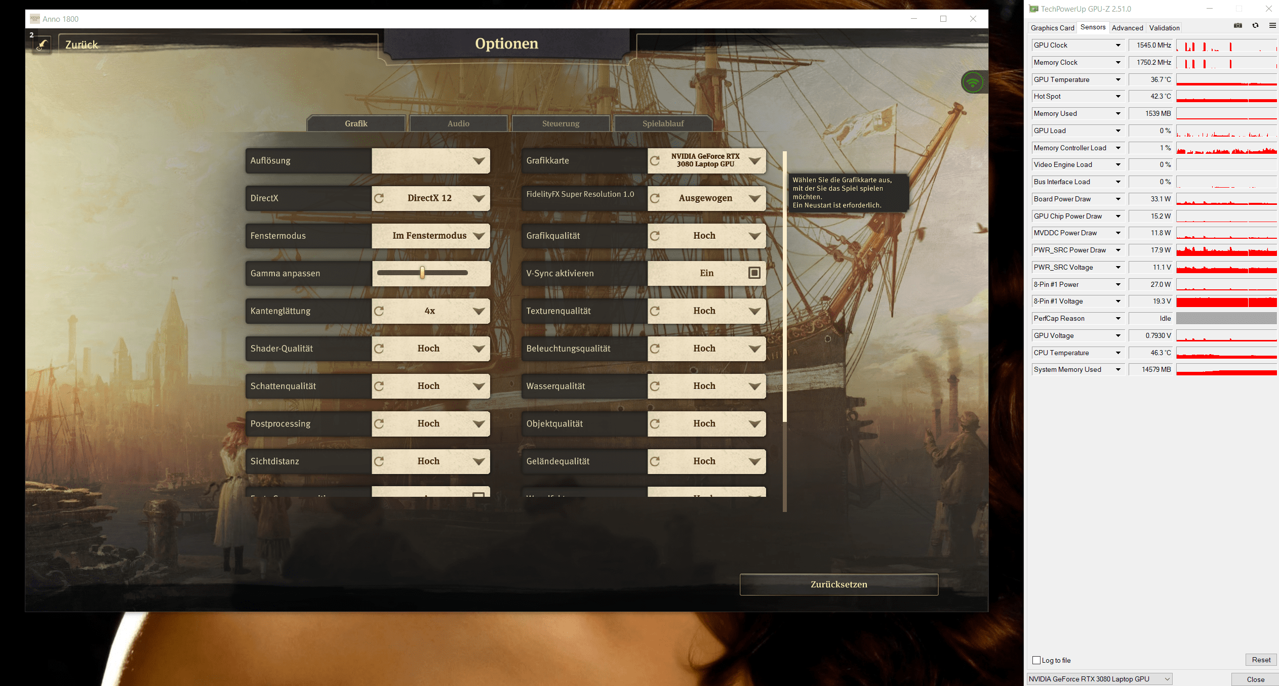
Task: Click the Anno 1800 title bar icon
Action: coord(35,19)
